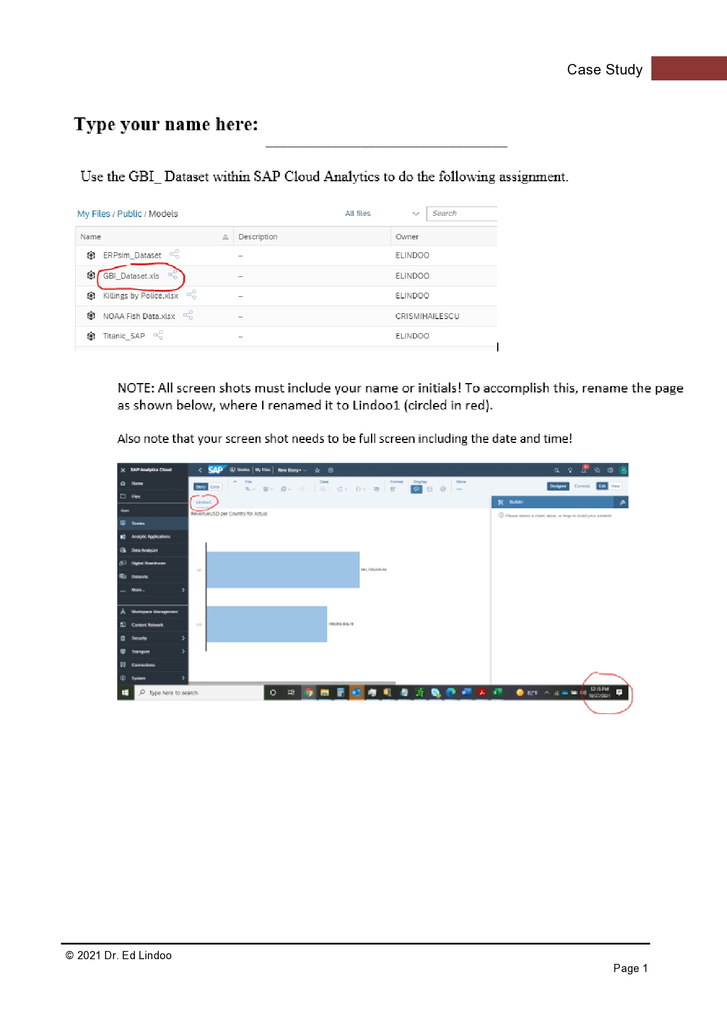The image size is (727, 1029).
Task: Click the share icon beside GBI_Dataset.xls
Action: point(172,275)
